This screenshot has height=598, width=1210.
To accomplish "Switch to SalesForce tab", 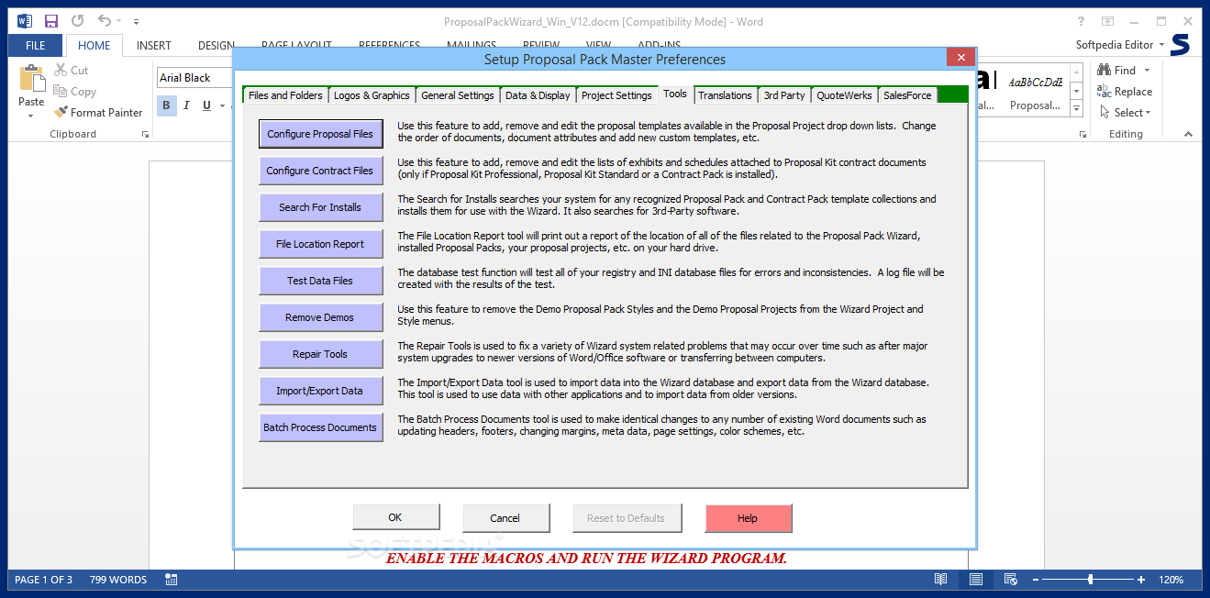I will click(907, 95).
